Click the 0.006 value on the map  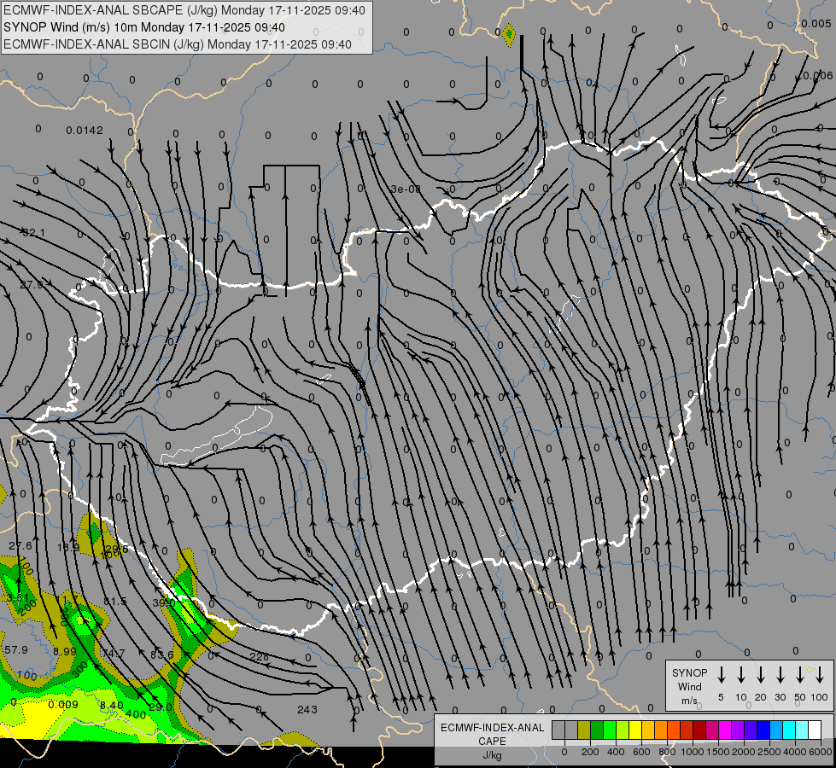[x=818, y=76]
